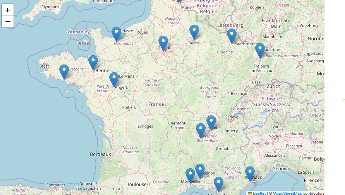This screenshot has width=345, height=195.
Task: Click the Toulouse city label on map
Action: pyautogui.click(x=137, y=185)
